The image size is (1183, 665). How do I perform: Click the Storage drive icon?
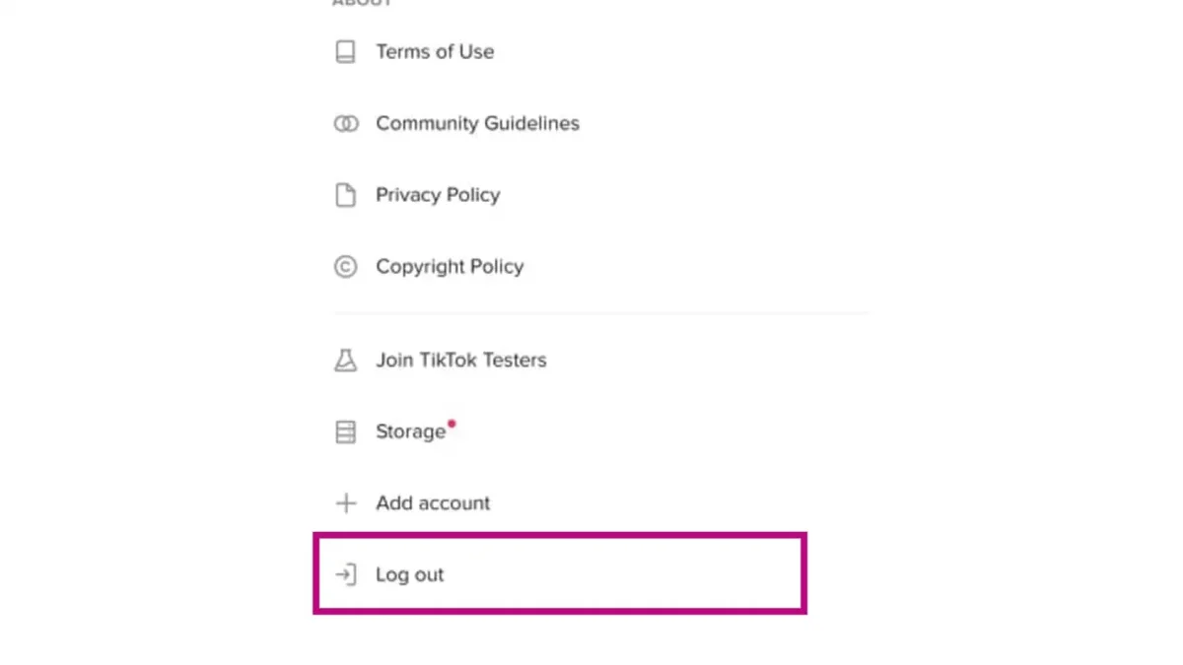click(x=345, y=432)
